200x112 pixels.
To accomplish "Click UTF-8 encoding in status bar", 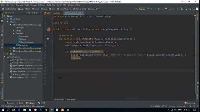I will click(164, 106).
